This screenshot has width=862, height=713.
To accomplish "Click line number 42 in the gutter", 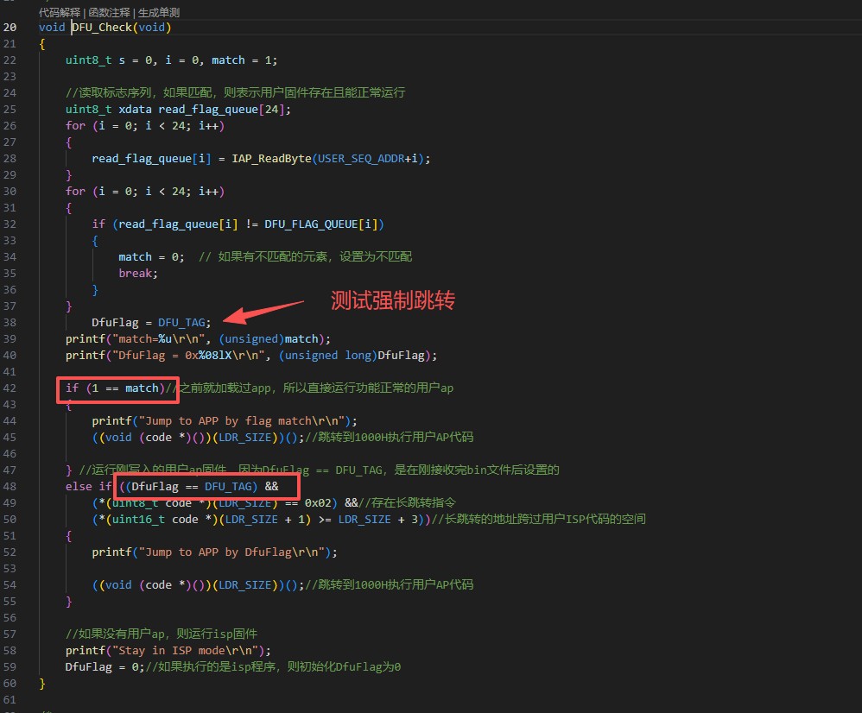I will [x=10, y=388].
